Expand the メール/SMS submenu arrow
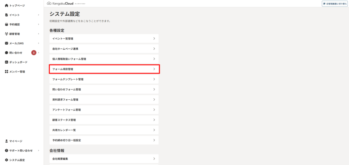 coord(39,43)
